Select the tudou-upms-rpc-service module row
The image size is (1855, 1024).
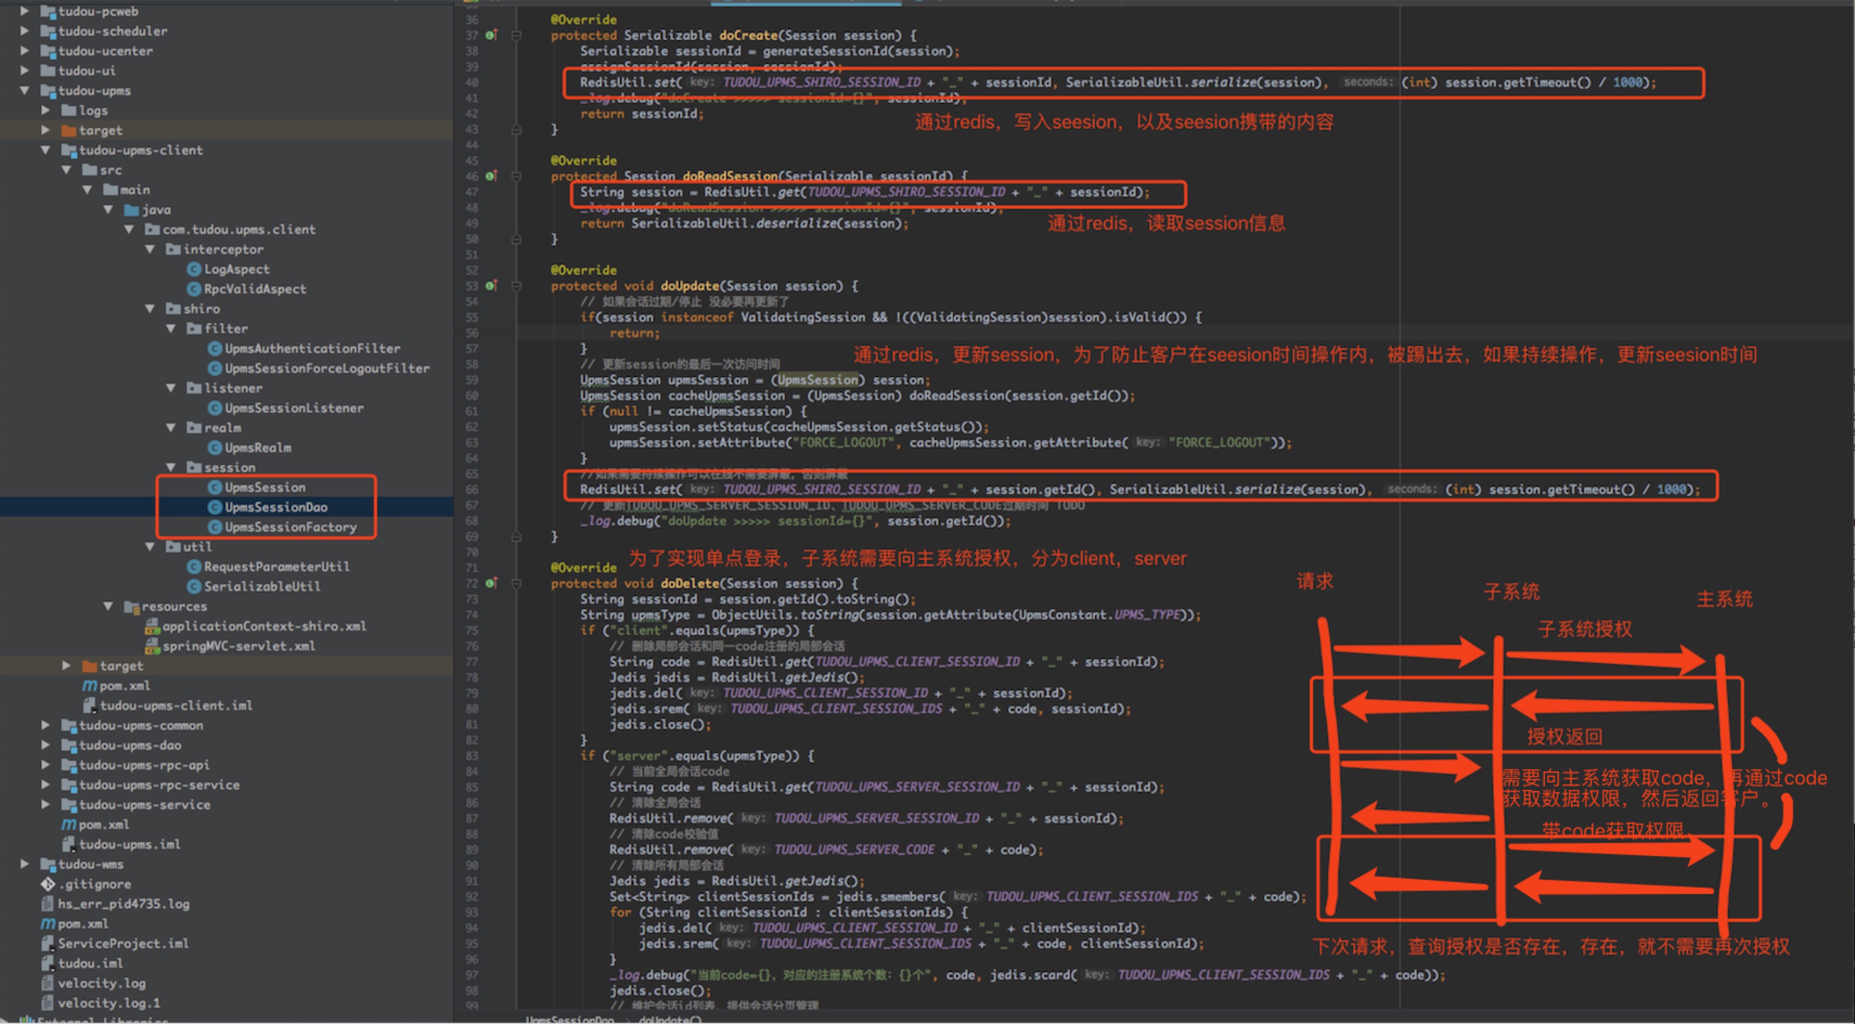226,785
